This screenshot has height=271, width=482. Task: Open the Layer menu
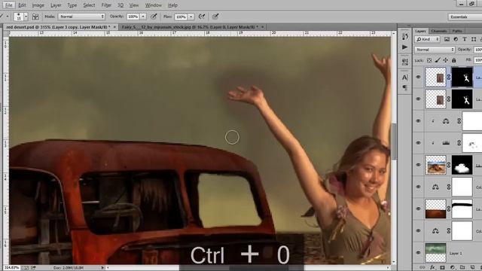tap(56, 5)
